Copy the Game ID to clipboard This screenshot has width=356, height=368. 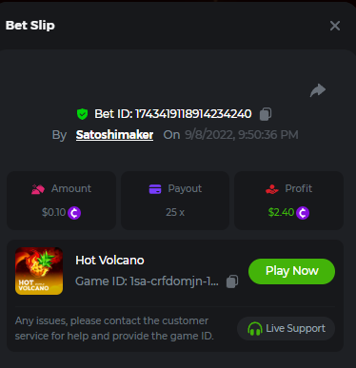(232, 281)
